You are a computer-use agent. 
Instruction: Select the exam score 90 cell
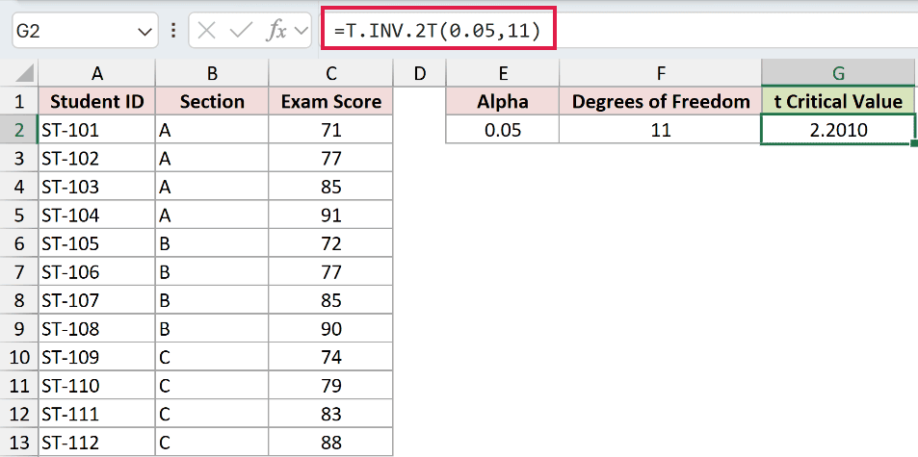click(x=330, y=329)
